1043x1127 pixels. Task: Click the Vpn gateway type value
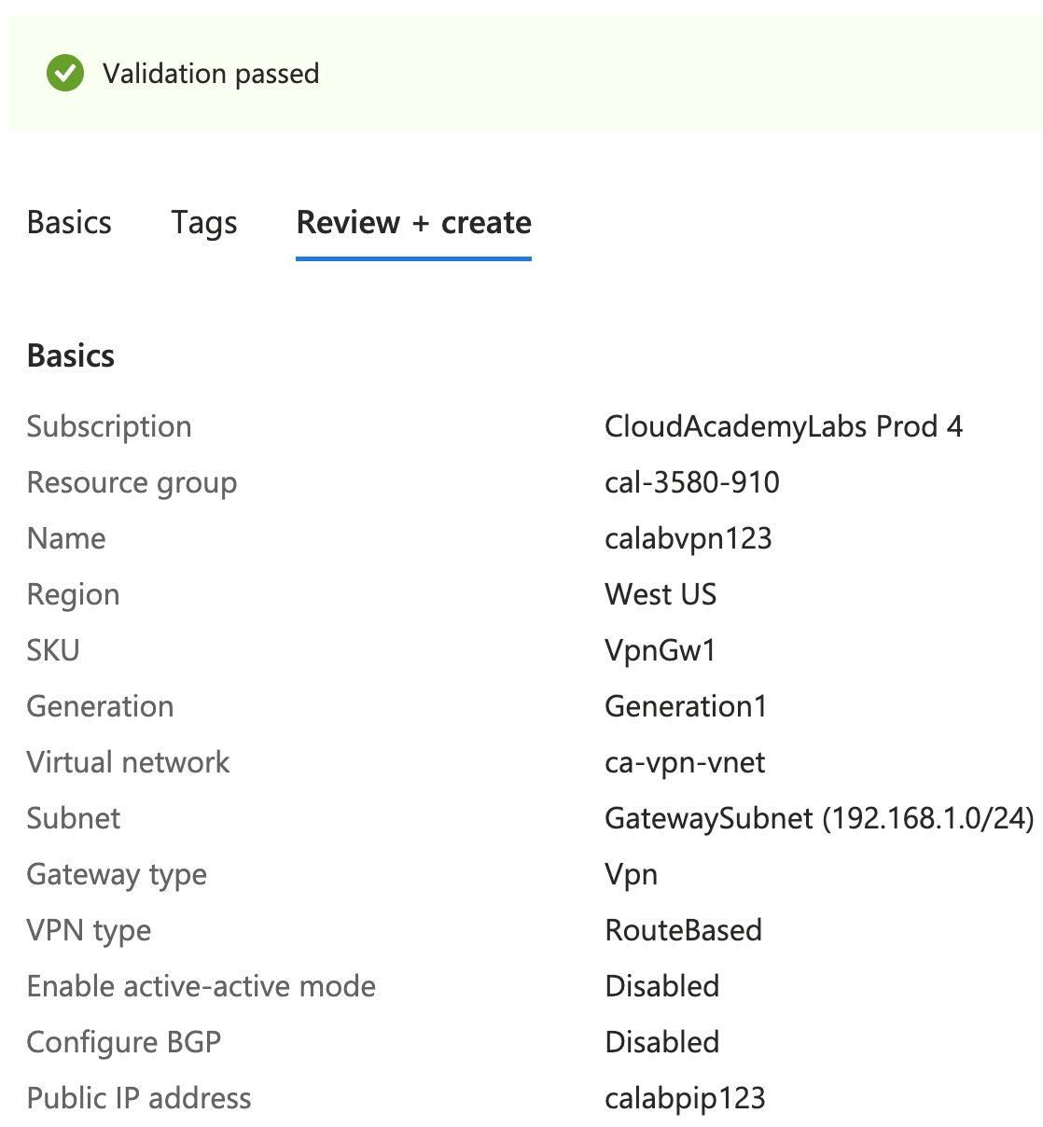[x=631, y=874]
